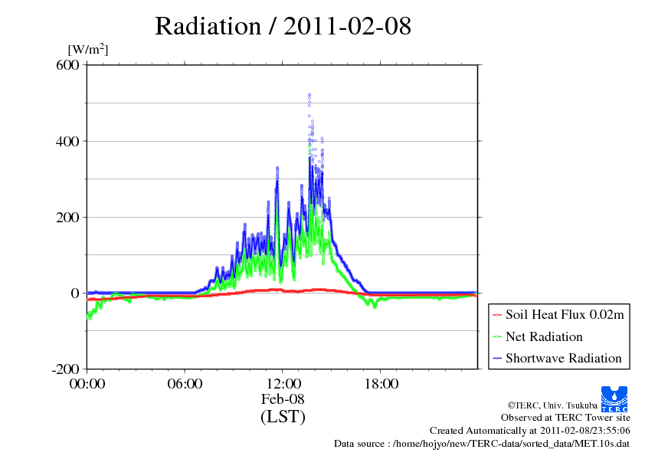
Task: Click the 'Created Automatically at' timestamp line
Action: (x=530, y=431)
